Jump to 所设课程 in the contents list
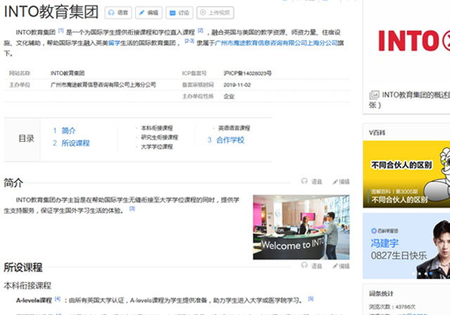The image size is (450, 315). (x=75, y=142)
